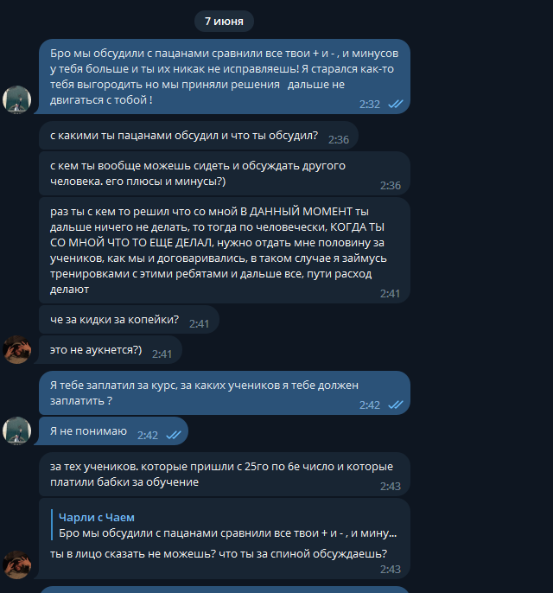
Task: Click the Чарли с Чаем name
Action: point(97,517)
